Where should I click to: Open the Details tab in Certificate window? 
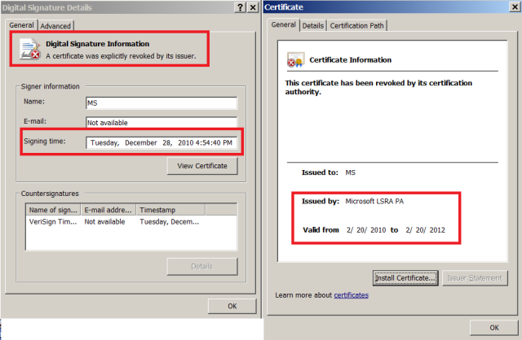(x=313, y=26)
